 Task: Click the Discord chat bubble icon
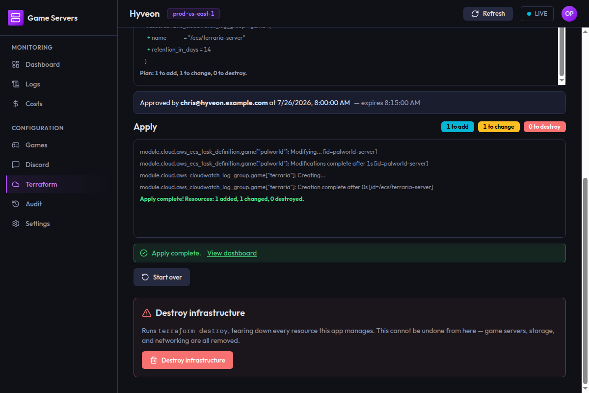(x=16, y=165)
